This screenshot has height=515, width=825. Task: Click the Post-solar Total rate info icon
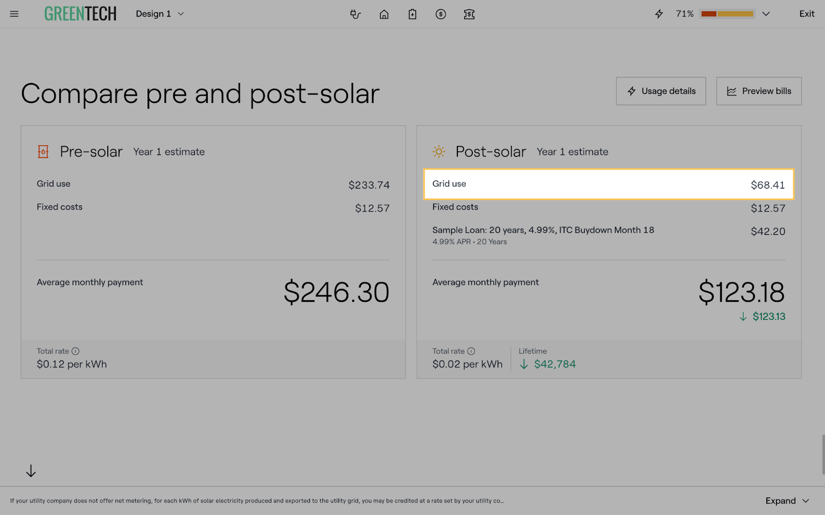471,351
